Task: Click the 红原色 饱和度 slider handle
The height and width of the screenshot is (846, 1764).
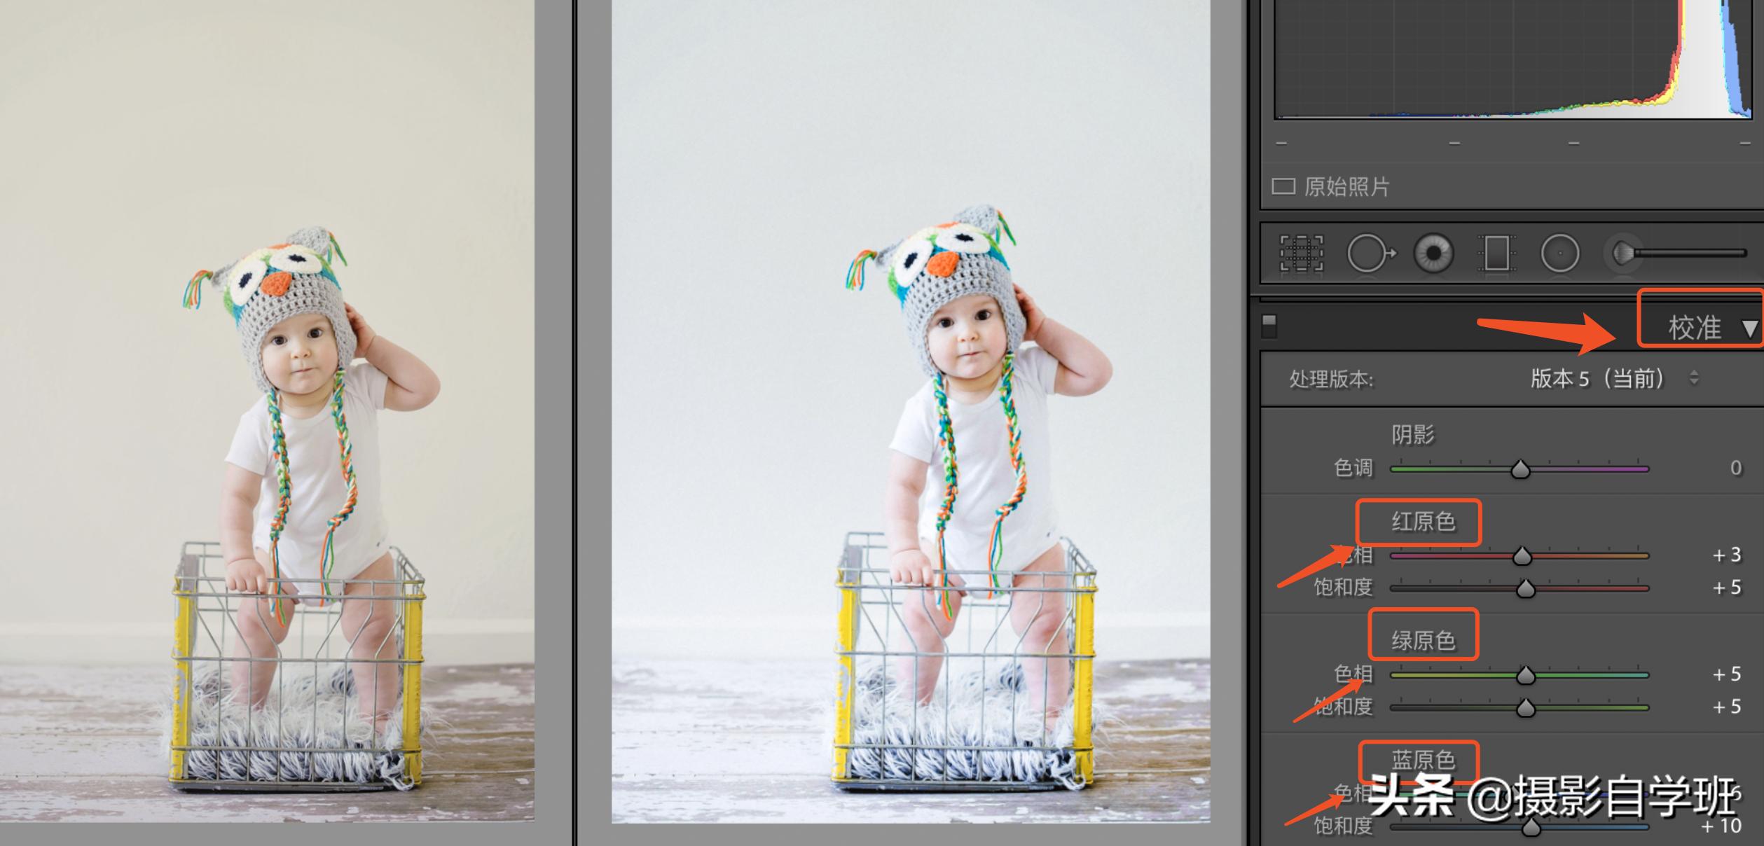Action: pyautogui.click(x=1526, y=589)
